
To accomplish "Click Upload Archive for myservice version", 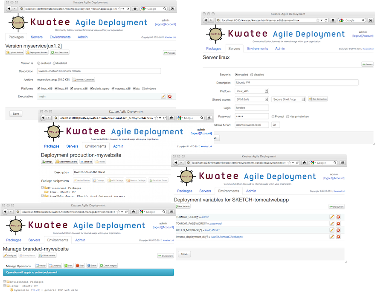I will pyautogui.click(x=15, y=52).
